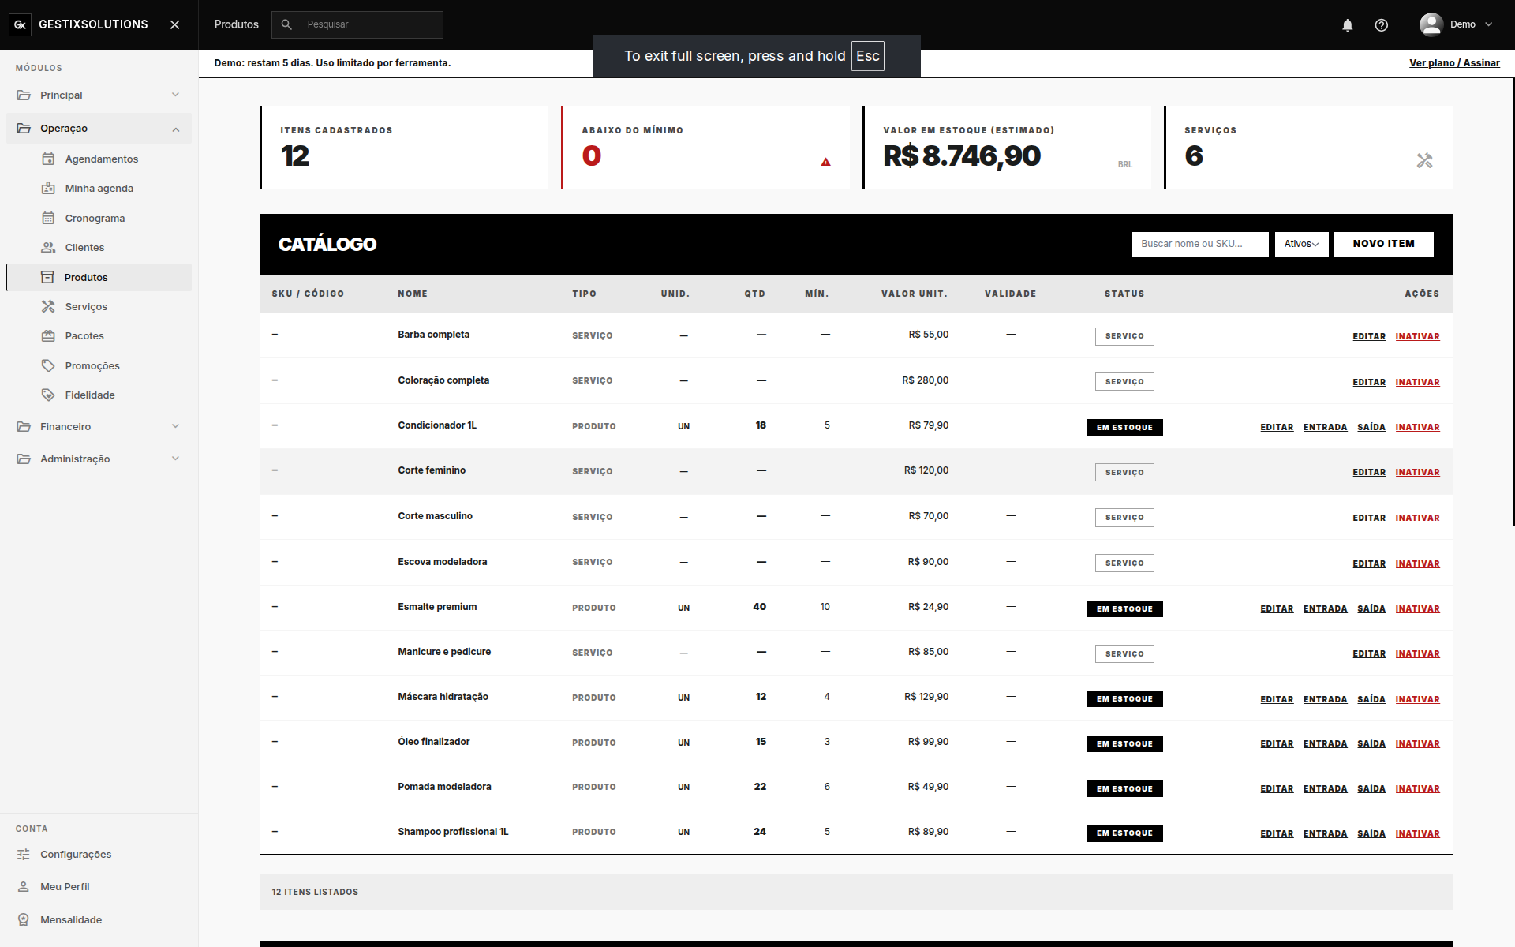Viewport: 1515px width, 947px height.
Task: Close the sidebar with the X icon
Action: (175, 24)
